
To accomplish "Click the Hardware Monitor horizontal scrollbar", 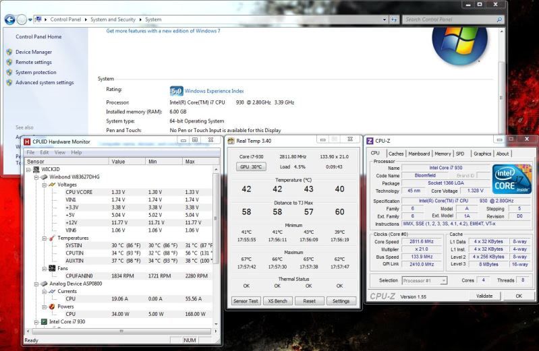I will click(121, 331).
